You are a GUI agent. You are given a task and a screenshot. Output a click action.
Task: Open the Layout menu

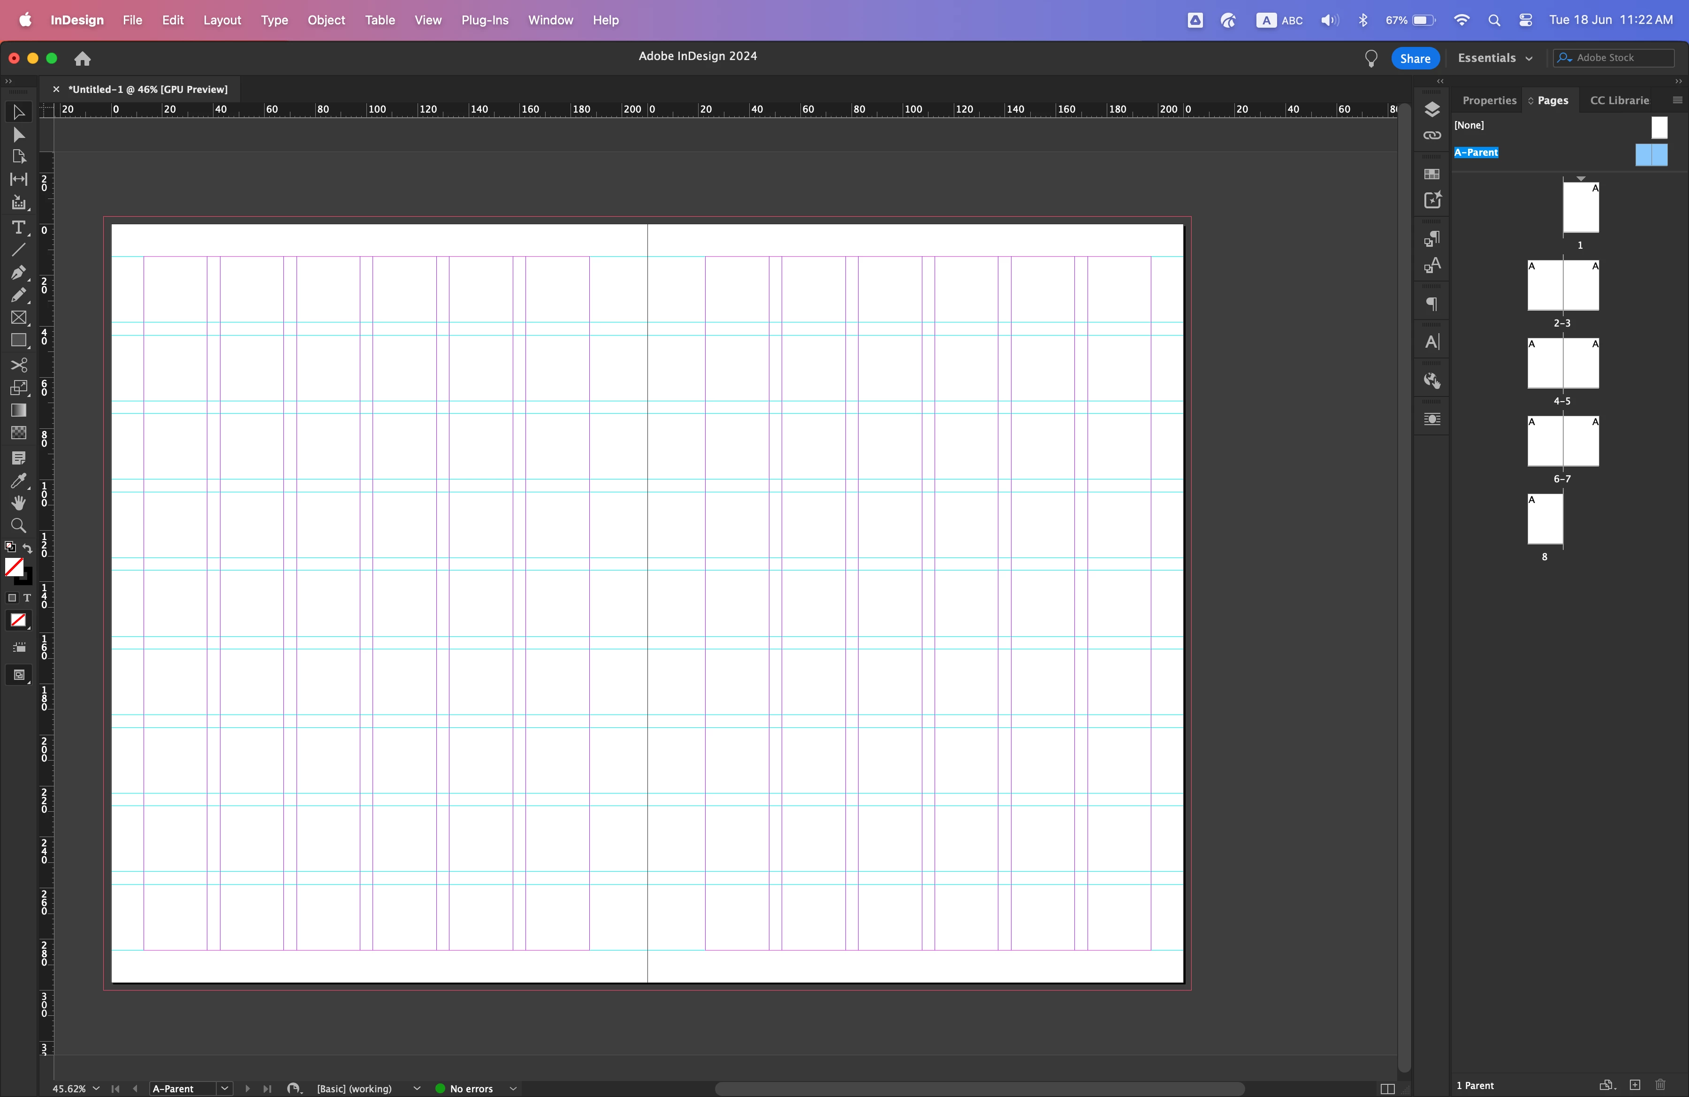coord(222,20)
